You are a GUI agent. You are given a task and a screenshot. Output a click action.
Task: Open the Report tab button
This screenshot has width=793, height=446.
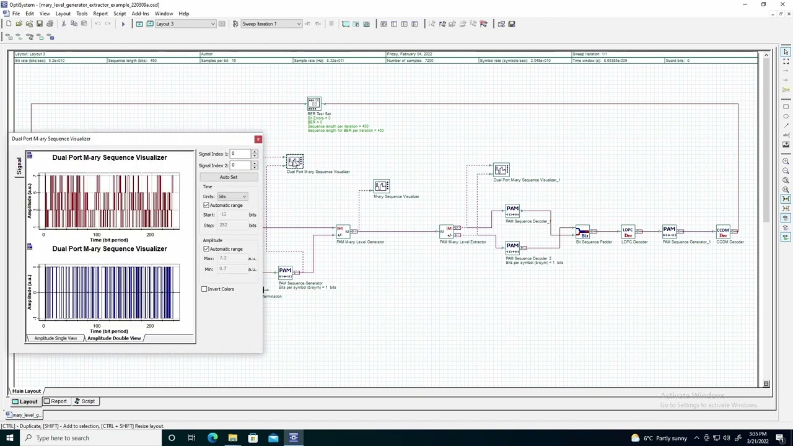click(x=55, y=401)
